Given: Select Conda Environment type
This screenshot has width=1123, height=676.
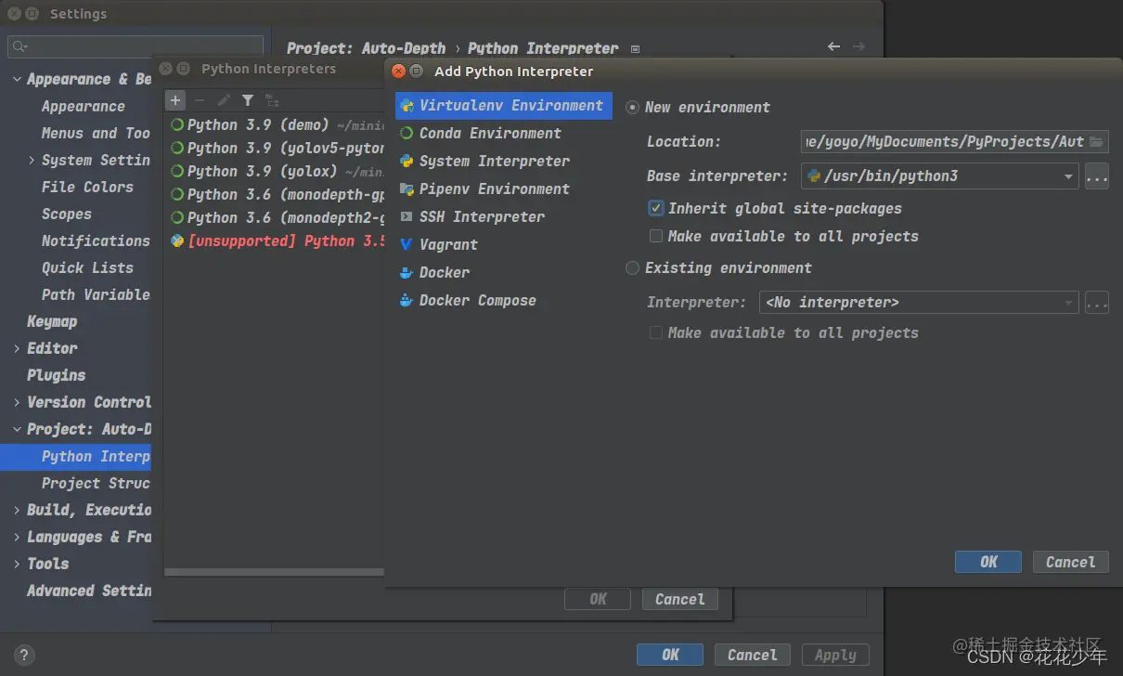Looking at the screenshot, I should (503, 133).
